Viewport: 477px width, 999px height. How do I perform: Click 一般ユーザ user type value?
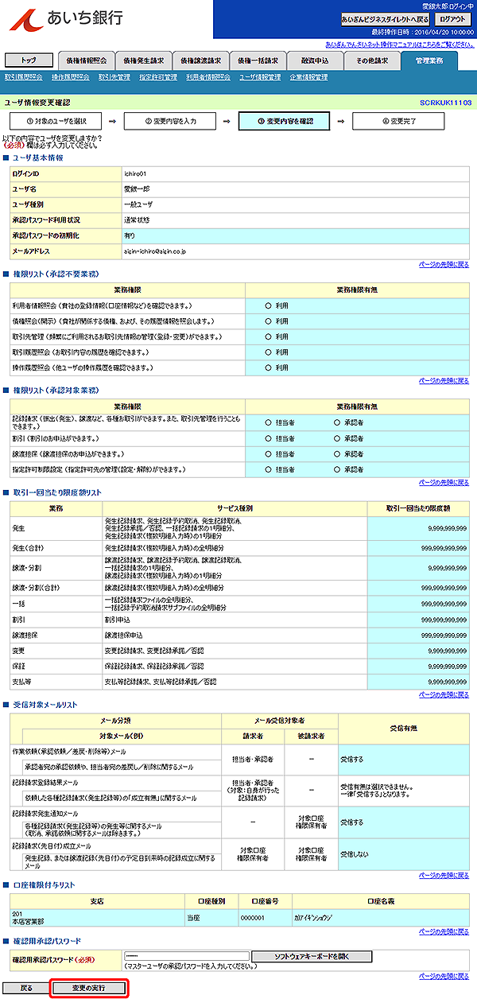[x=138, y=204]
